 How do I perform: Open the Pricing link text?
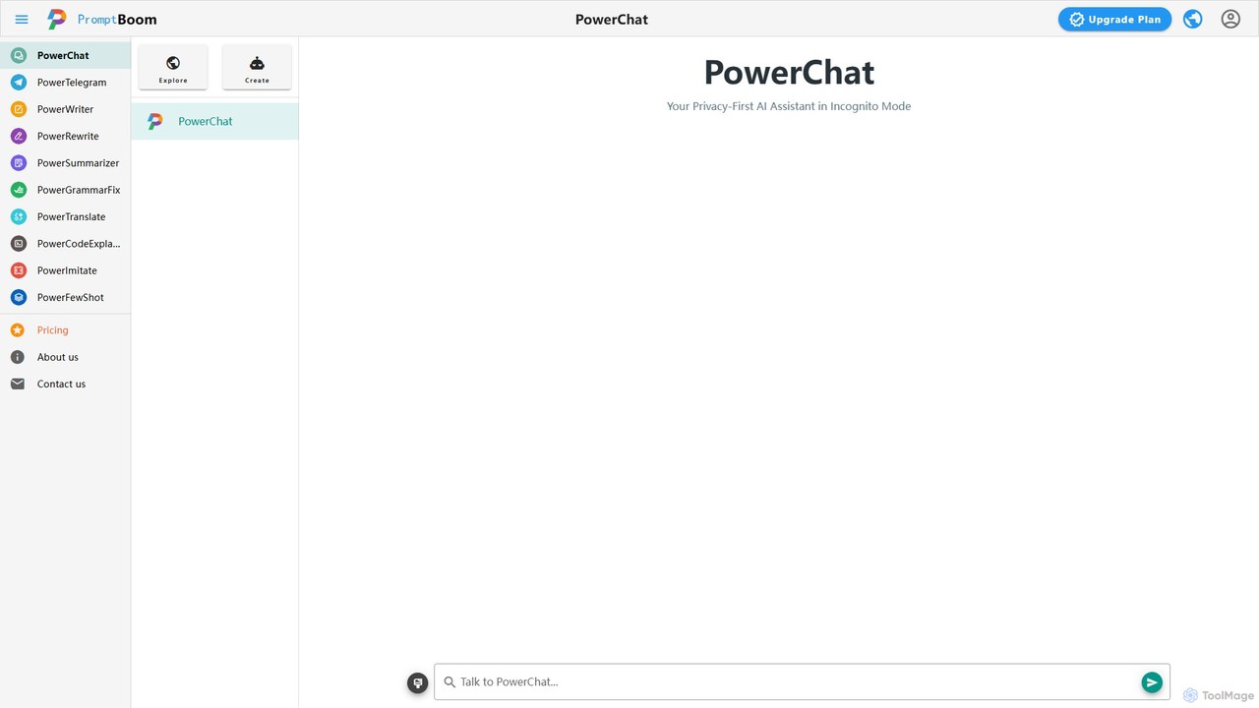(53, 330)
